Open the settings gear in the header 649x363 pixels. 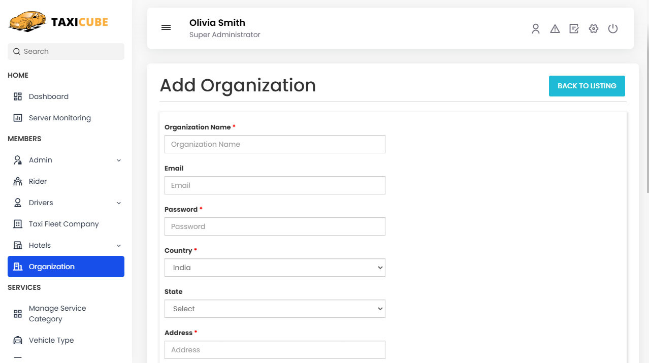[x=593, y=29]
